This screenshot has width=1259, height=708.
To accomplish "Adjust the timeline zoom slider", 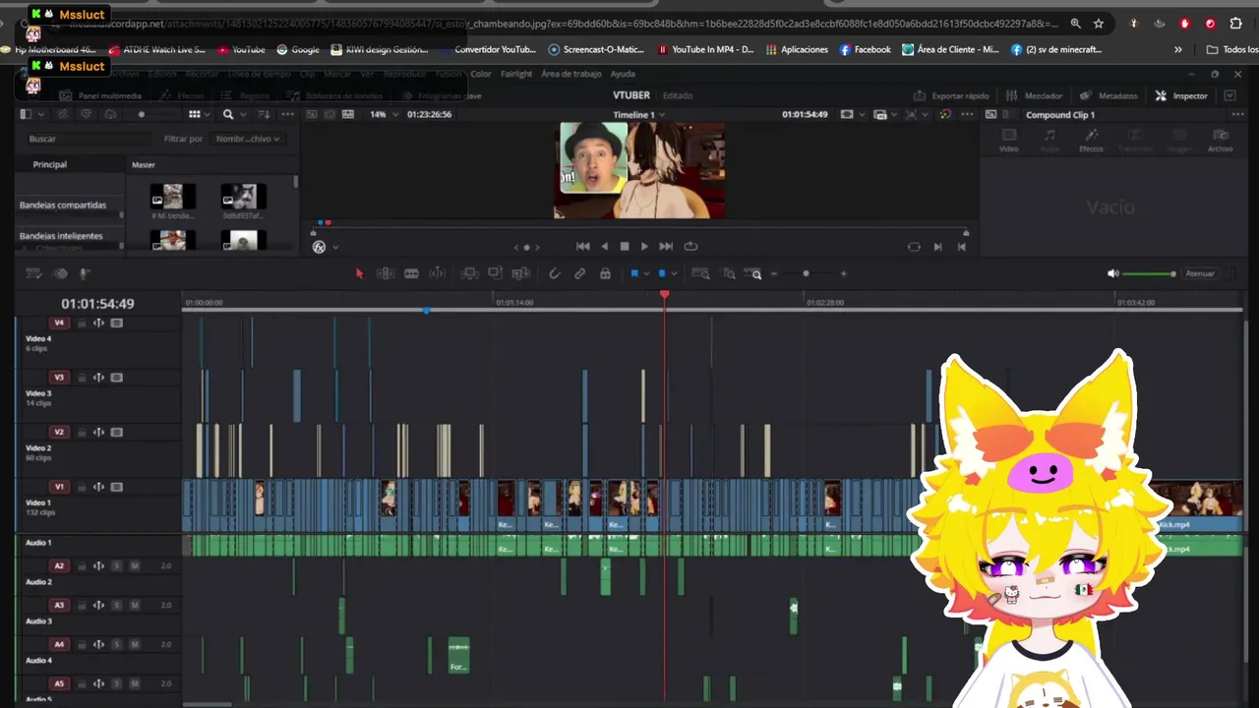I will point(806,273).
